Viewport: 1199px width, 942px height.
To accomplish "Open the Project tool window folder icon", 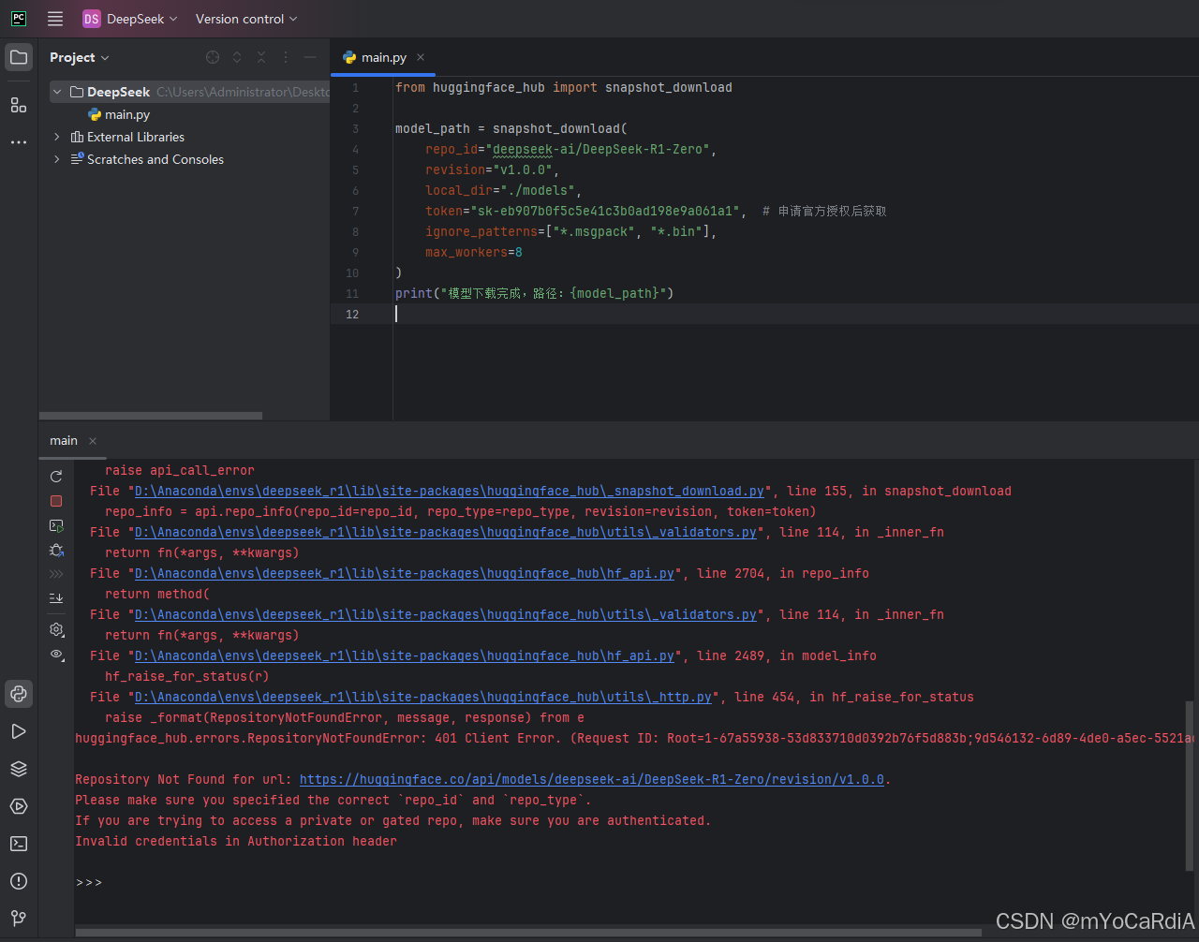I will 19,58.
